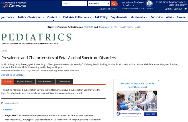The image size is (188, 122).
Task: Open the Advanced Search link
Action: point(108,9)
